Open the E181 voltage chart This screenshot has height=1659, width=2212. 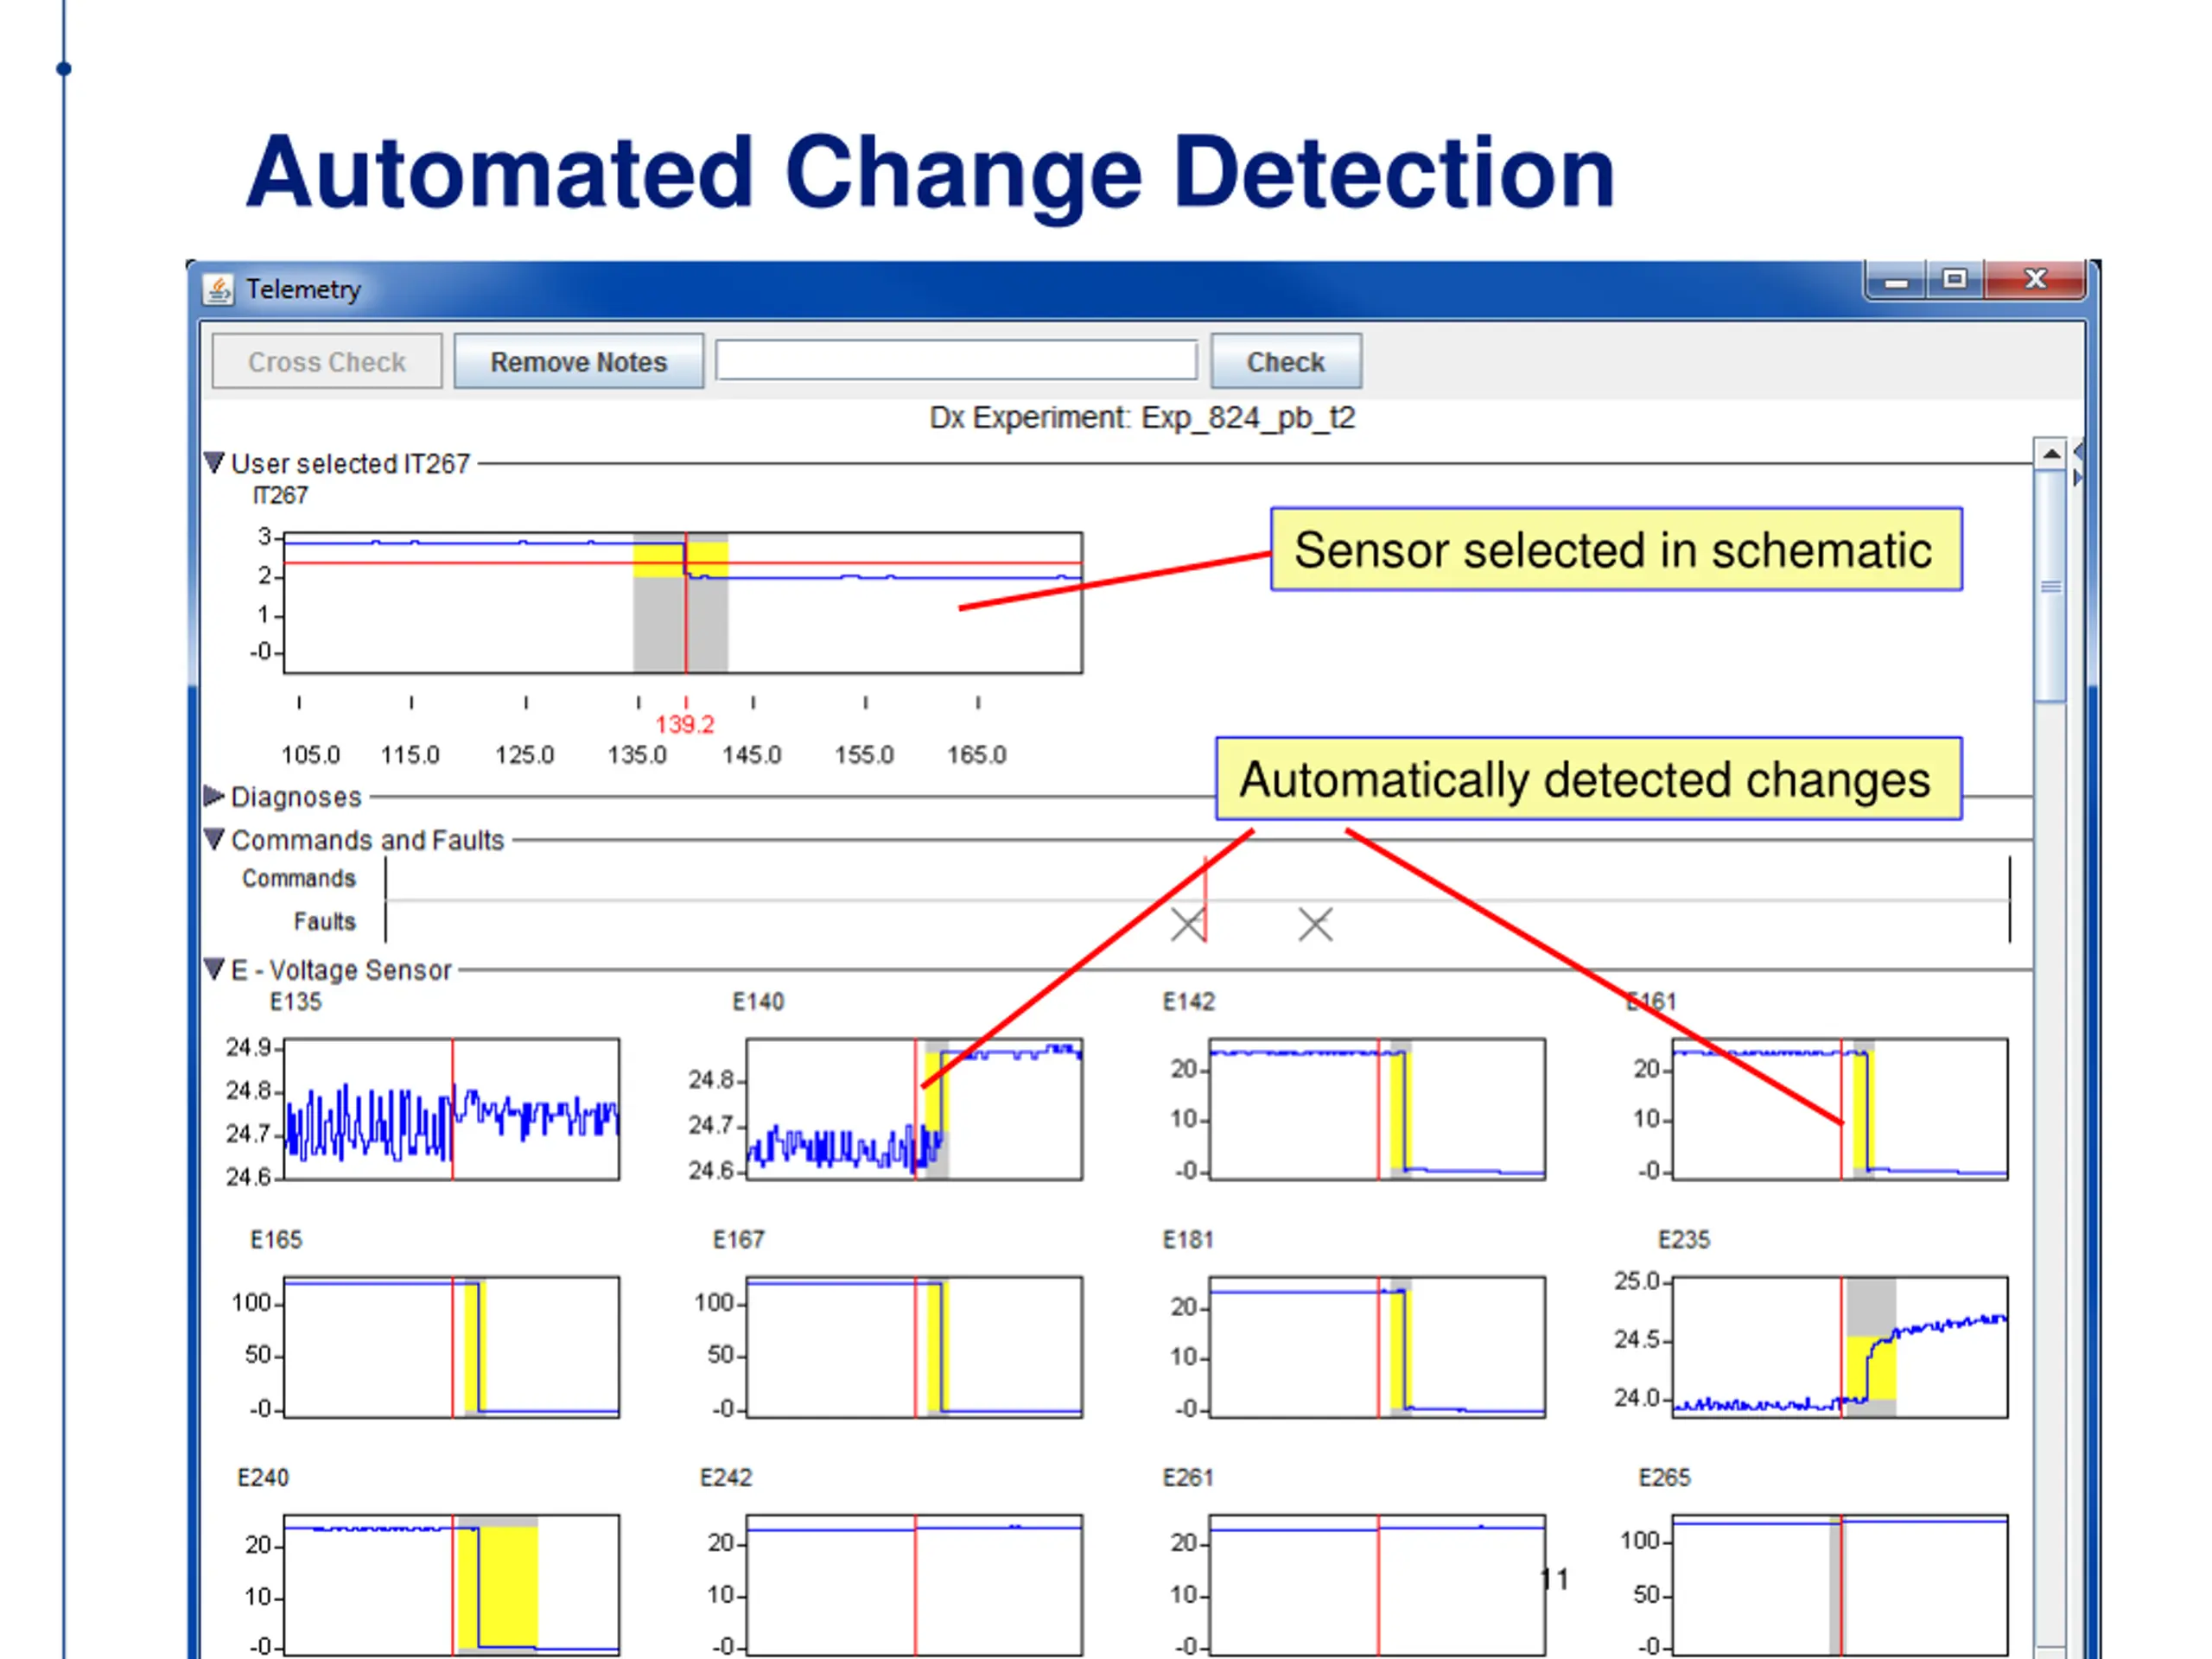click(x=1377, y=1347)
